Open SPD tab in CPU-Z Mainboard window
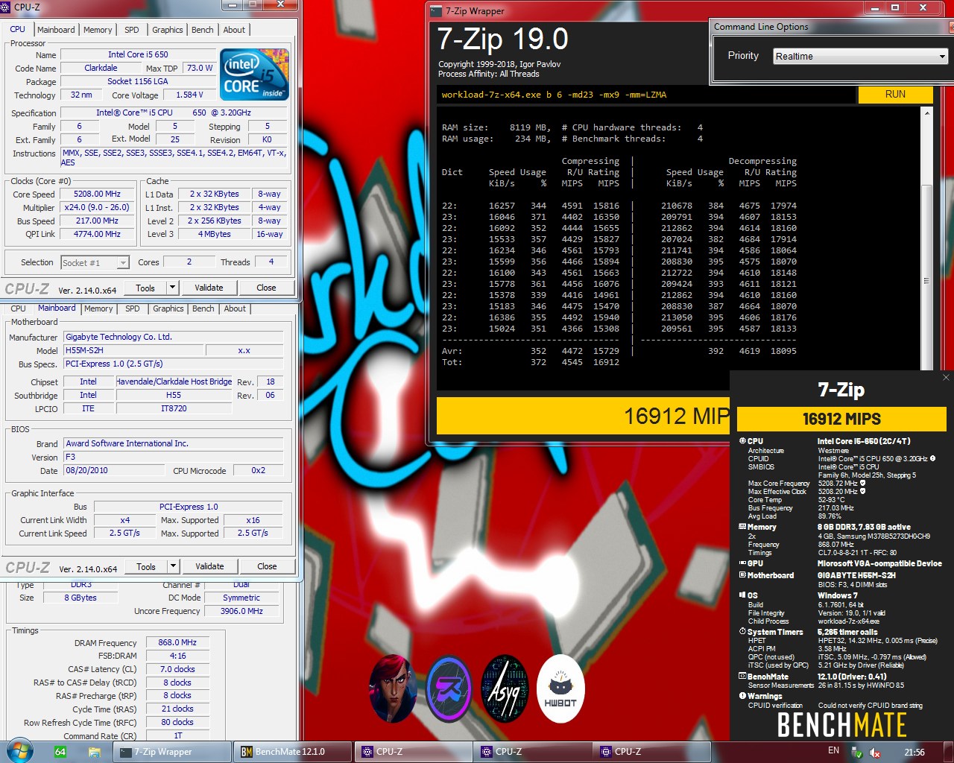 click(x=133, y=308)
